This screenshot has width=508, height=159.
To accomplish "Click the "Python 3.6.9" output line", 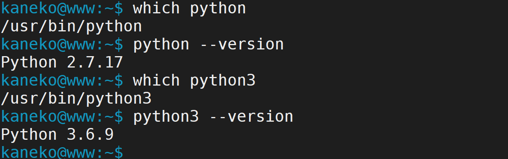I will tap(57, 135).
